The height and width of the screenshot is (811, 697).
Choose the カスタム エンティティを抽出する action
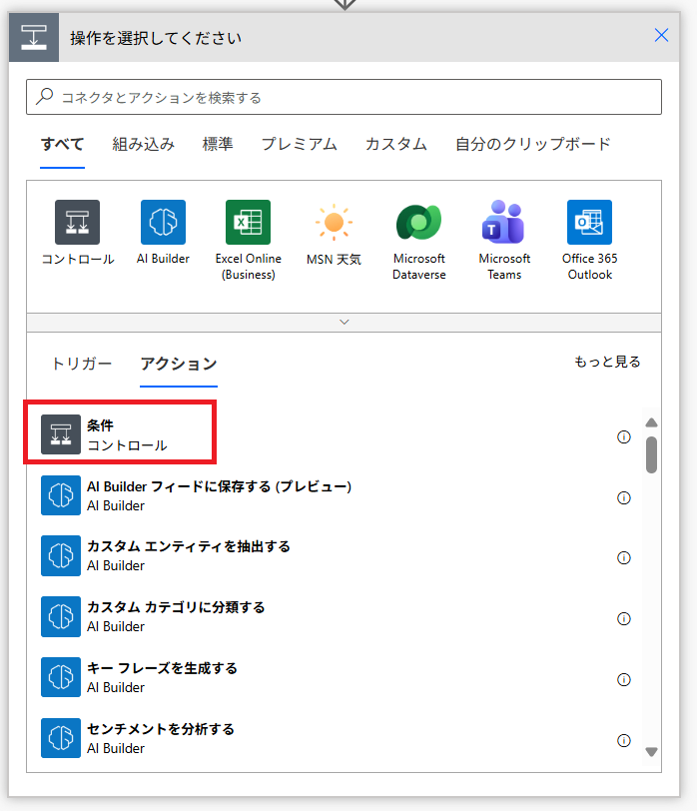tap(189, 556)
